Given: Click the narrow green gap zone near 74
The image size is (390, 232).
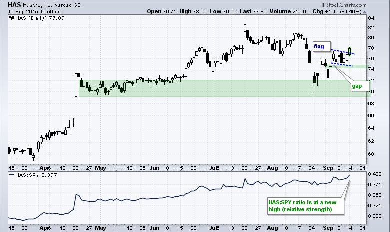Looking at the screenshot, I should point(346,66).
